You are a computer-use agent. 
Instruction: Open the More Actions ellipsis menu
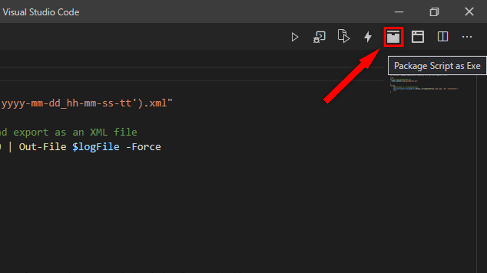pyautogui.click(x=467, y=37)
